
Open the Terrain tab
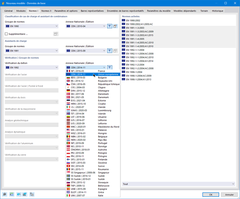pyautogui.click(x=204, y=11)
